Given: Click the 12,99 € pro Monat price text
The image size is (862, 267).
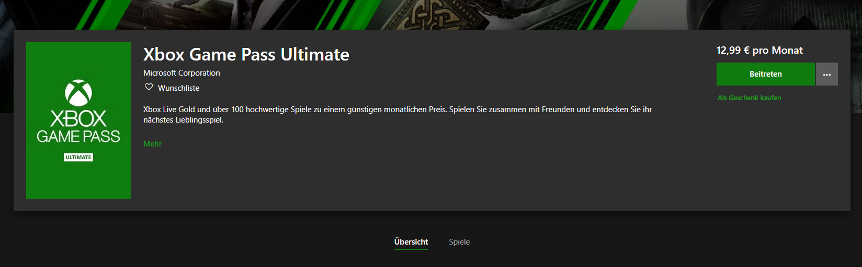Looking at the screenshot, I should pos(759,51).
